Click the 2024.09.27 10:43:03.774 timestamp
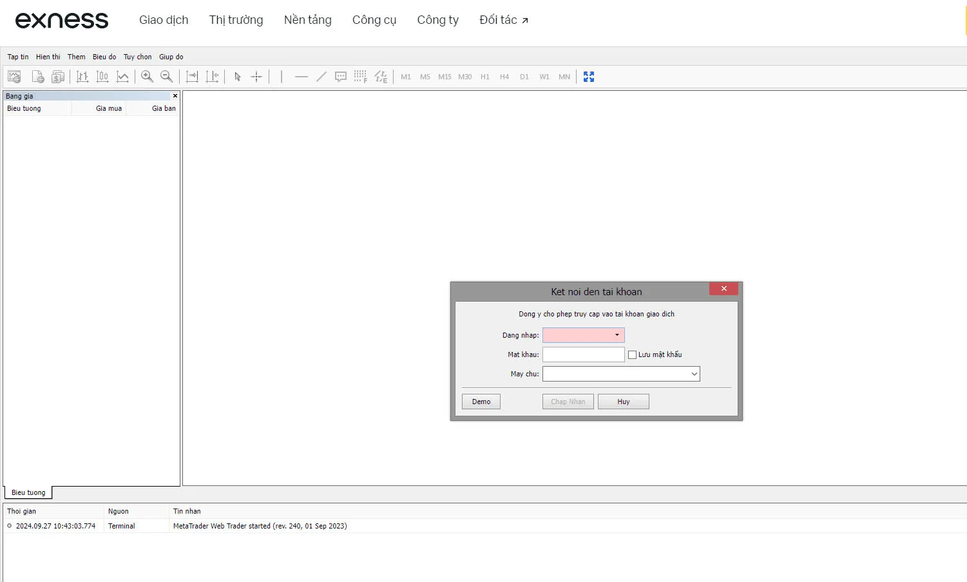Screen dimensions: 967x582 (x=55, y=526)
